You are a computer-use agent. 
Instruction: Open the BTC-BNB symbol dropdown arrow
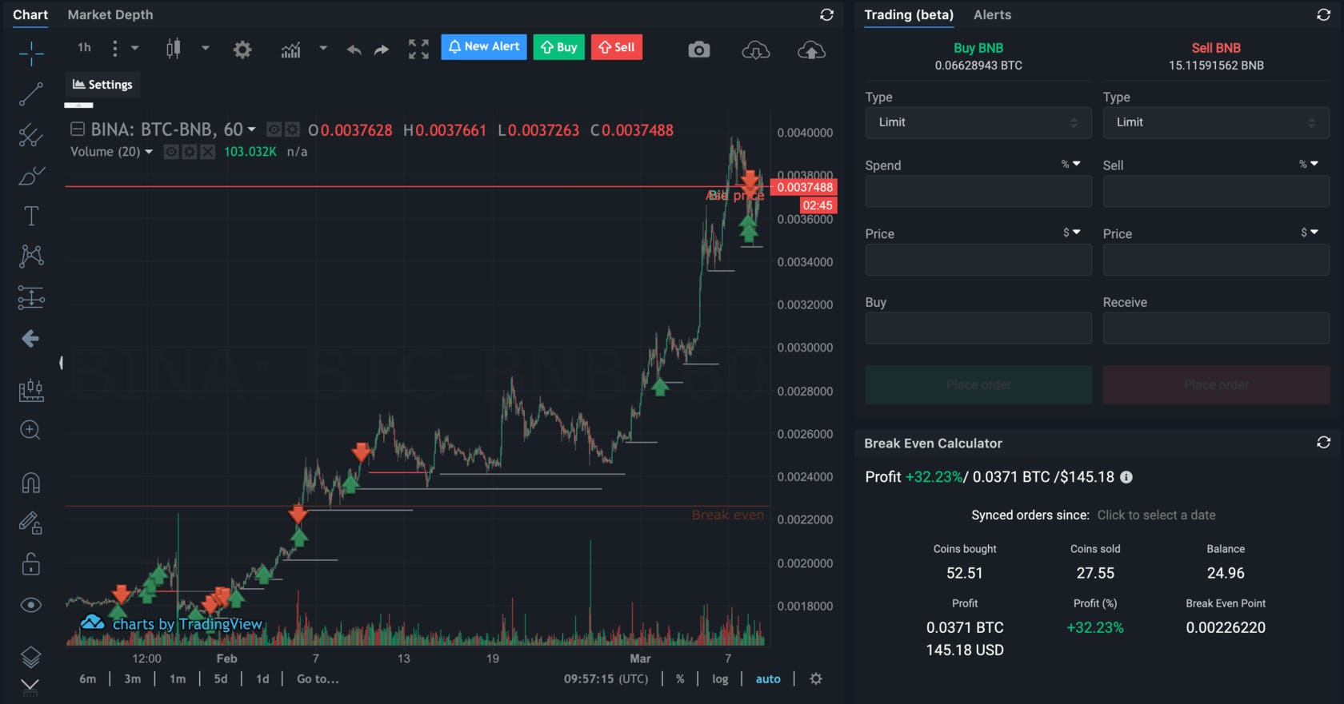pyautogui.click(x=252, y=129)
